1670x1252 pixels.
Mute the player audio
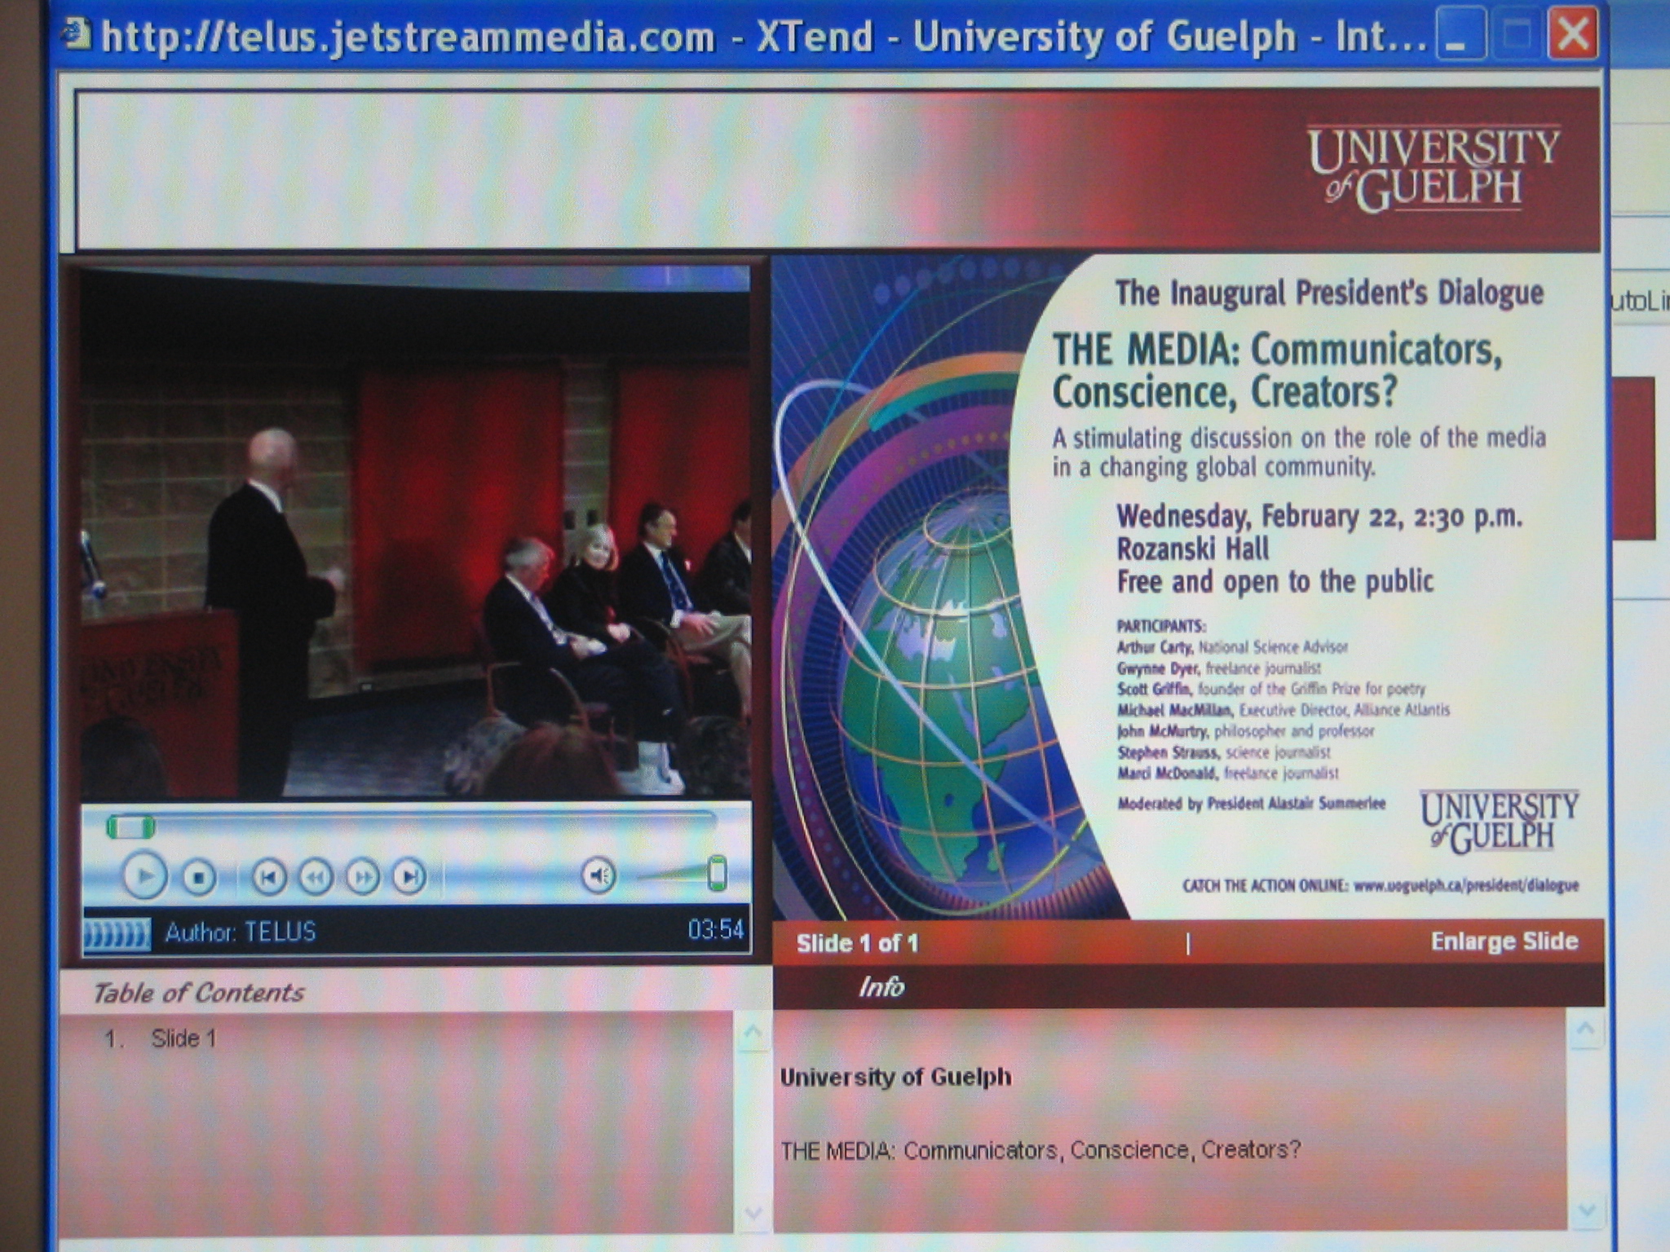[599, 875]
